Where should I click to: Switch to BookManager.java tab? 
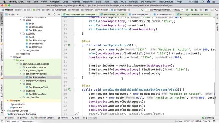click(x=140, y=14)
